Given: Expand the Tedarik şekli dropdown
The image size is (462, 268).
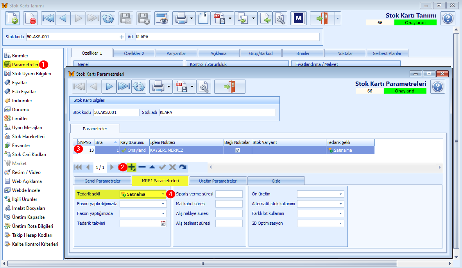Looking at the screenshot, I should coord(163,194).
